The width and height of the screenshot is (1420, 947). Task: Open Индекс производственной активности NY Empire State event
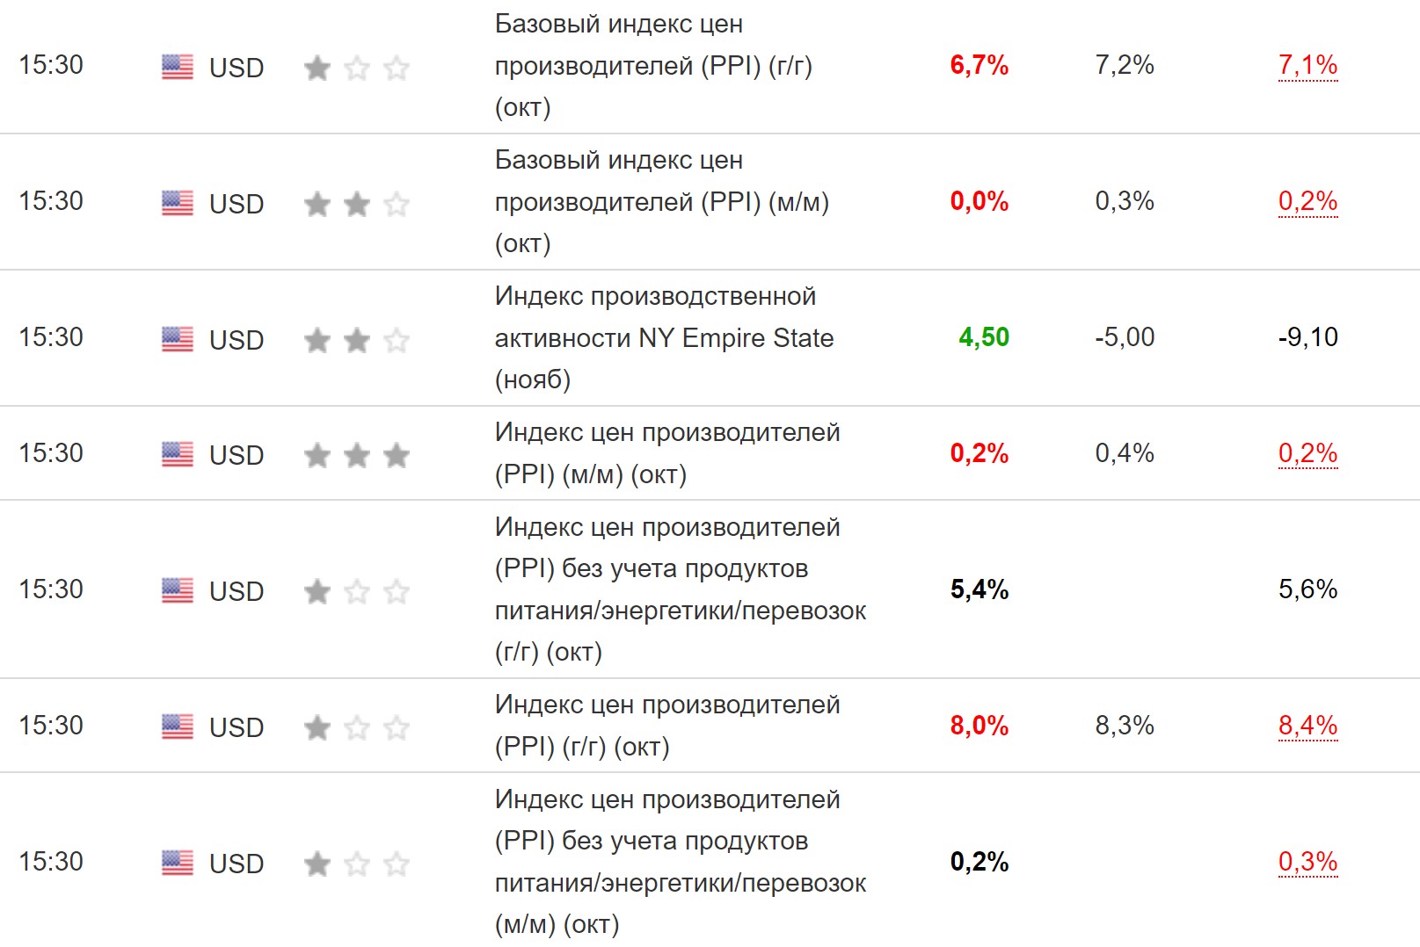(664, 338)
